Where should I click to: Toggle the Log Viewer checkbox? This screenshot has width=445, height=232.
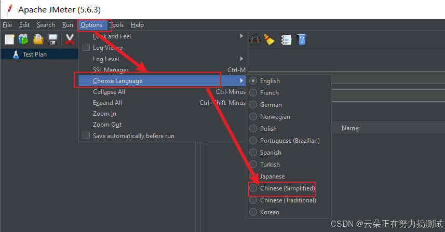coord(86,47)
